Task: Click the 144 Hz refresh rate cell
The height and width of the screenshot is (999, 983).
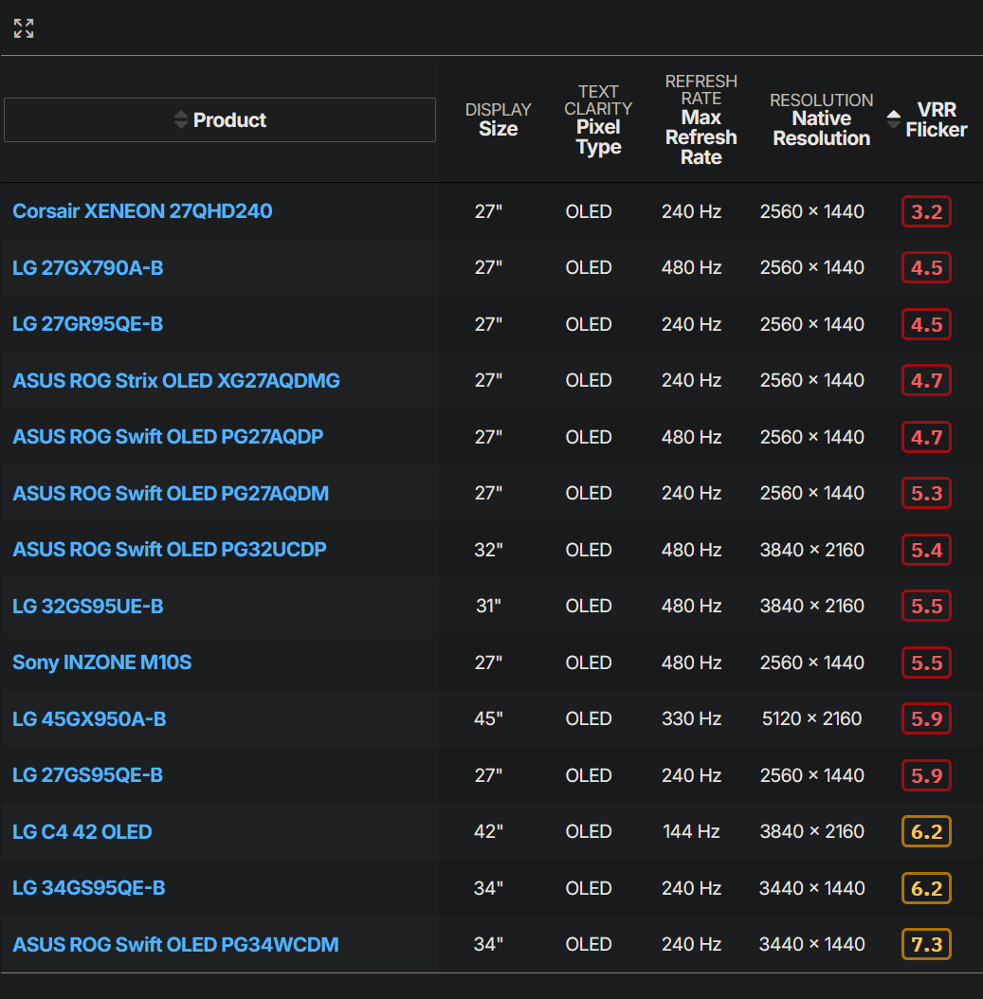Action: tap(691, 831)
